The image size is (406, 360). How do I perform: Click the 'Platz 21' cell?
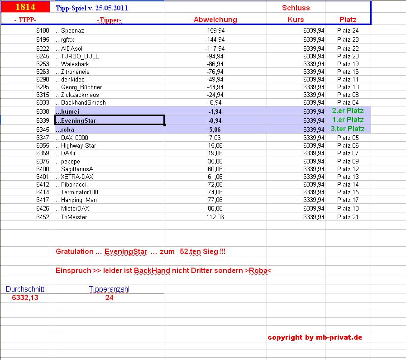click(348, 217)
